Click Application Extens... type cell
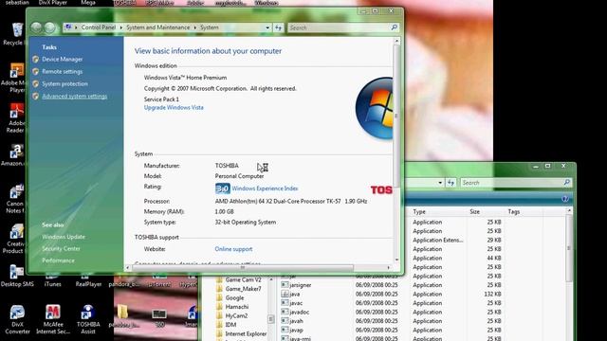Viewport: 607px width, 341px height. pos(438,240)
